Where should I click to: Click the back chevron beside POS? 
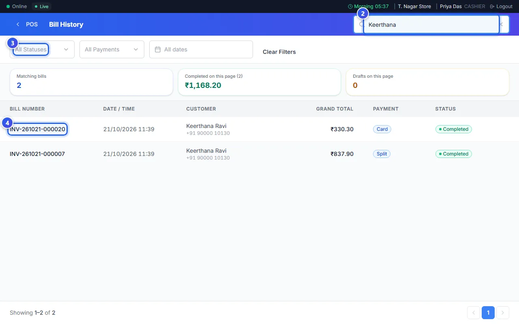pos(18,24)
